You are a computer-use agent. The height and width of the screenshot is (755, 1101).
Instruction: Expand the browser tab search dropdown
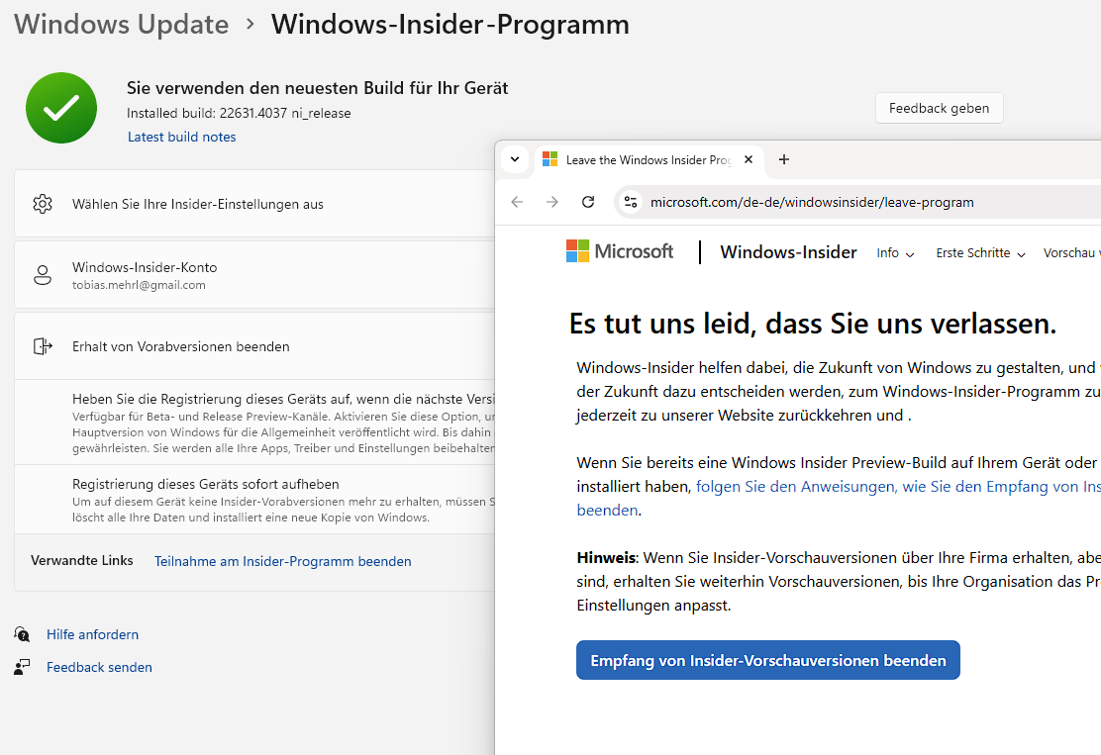[515, 159]
